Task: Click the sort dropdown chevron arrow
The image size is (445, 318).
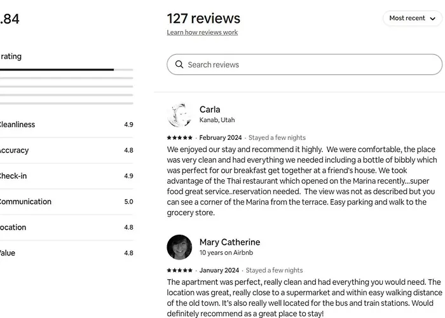Action: (432, 18)
